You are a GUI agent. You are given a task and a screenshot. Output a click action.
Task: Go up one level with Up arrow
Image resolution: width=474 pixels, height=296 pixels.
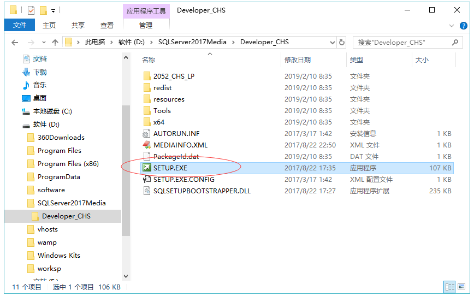pos(55,43)
